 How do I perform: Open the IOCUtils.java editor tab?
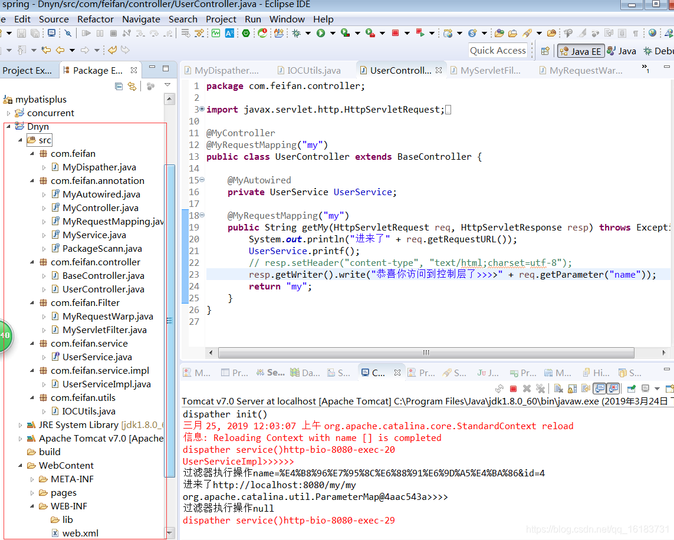click(310, 71)
